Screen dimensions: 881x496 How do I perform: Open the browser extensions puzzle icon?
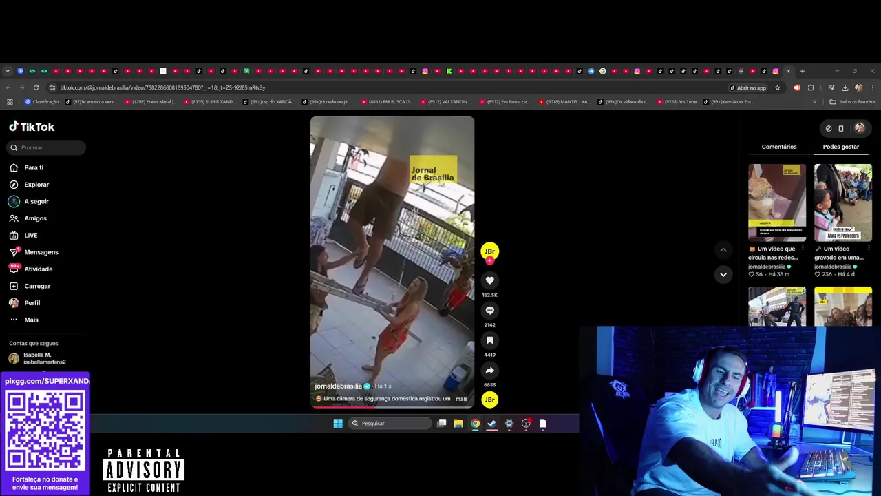[811, 87]
